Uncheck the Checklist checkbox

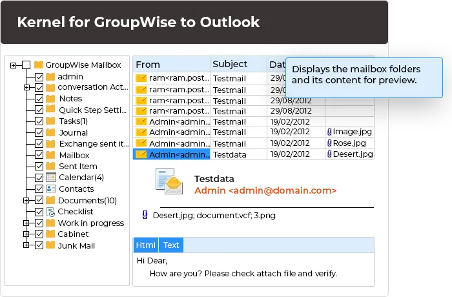click(x=39, y=212)
